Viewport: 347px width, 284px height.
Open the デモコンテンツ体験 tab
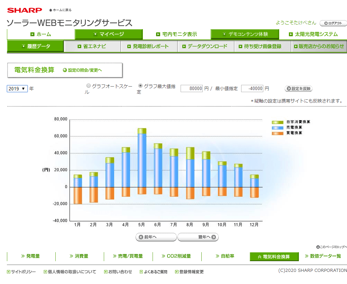point(245,34)
